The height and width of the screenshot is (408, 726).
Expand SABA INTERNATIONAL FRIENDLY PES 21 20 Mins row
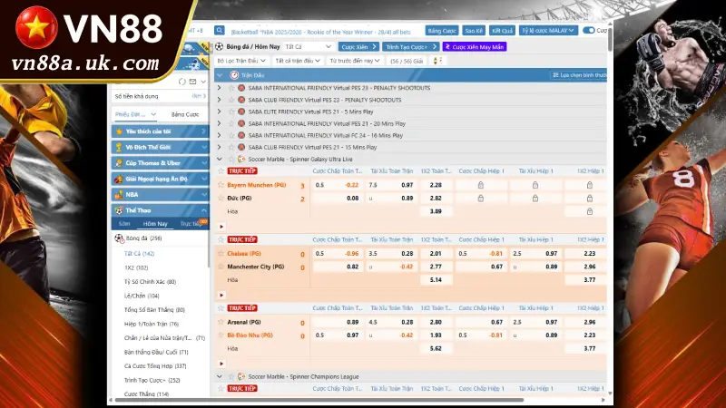point(220,123)
